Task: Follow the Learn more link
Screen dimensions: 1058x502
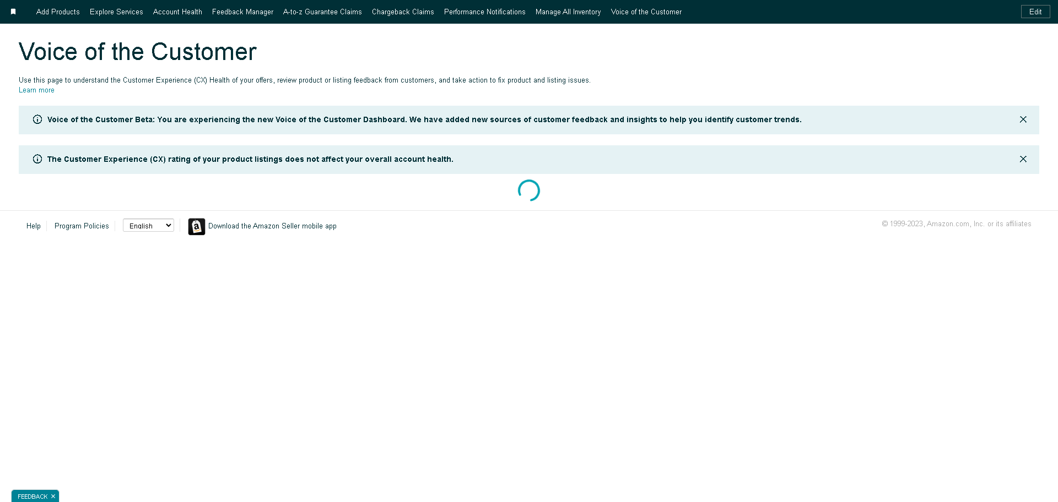Action: point(36,90)
